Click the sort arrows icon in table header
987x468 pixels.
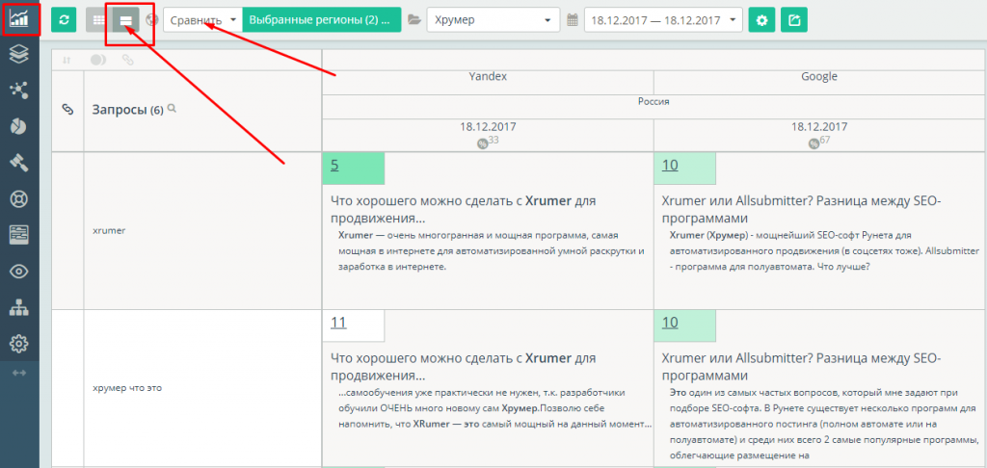(67, 60)
